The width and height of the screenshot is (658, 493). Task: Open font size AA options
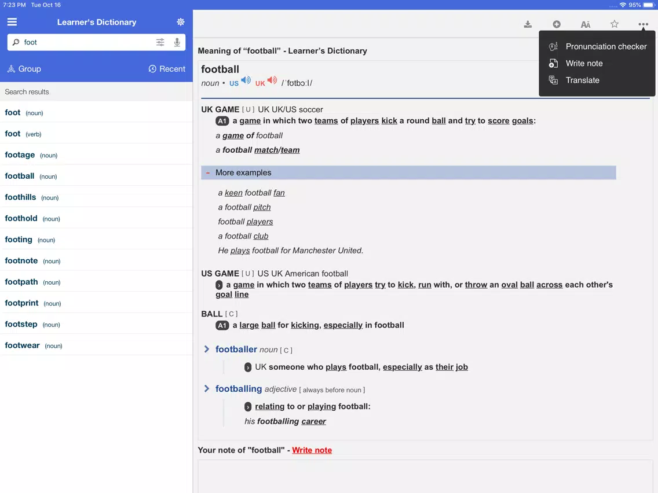(x=586, y=24)
